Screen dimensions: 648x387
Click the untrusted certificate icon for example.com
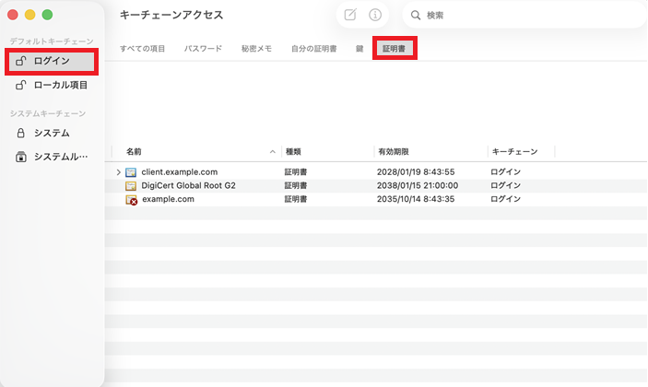click(x=131, y=199)
